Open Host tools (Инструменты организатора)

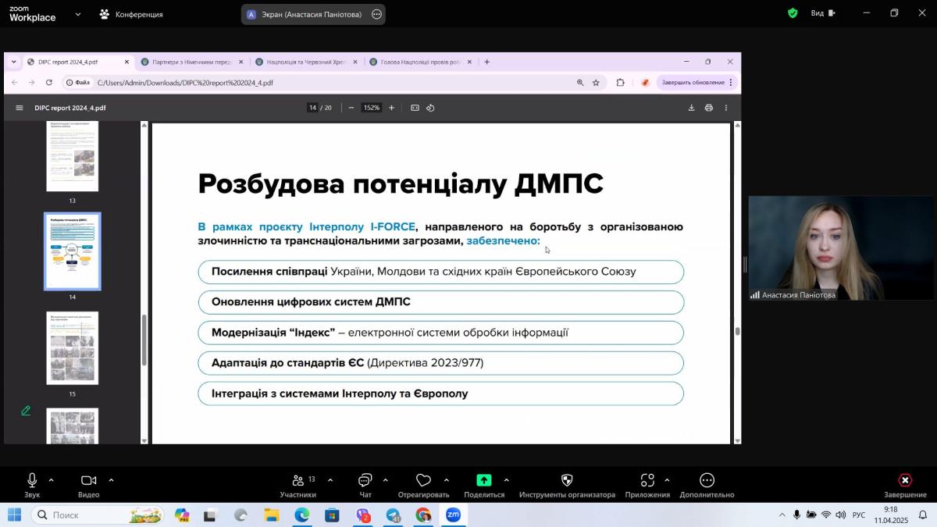point(567,481)
